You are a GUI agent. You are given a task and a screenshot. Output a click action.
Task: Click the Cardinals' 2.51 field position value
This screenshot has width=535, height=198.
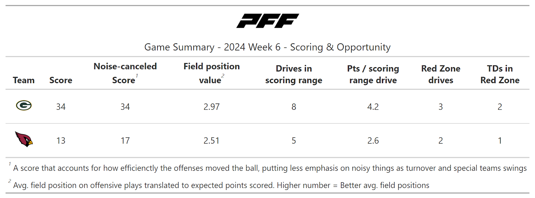[211, 141]
